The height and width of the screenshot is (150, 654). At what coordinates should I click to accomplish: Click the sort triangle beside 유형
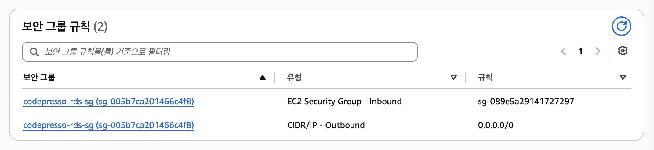(454, 77)
